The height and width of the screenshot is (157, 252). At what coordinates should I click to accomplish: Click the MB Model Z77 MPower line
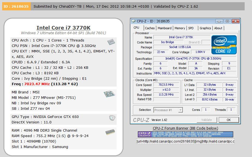[x=44, y=97]
